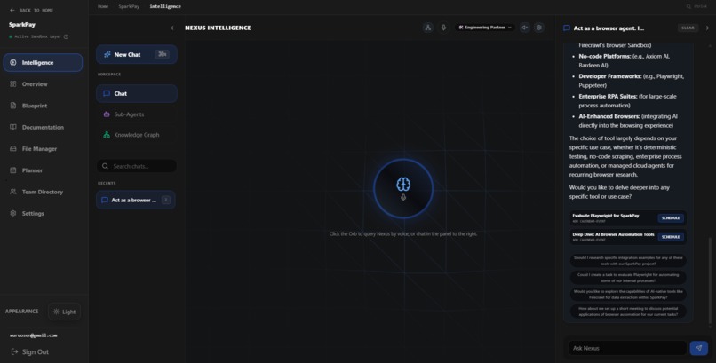This screenshot has width=716, height=363.
Task: Click the 'Developer Frameworks:' bullet text
Action: coord(610,76)
